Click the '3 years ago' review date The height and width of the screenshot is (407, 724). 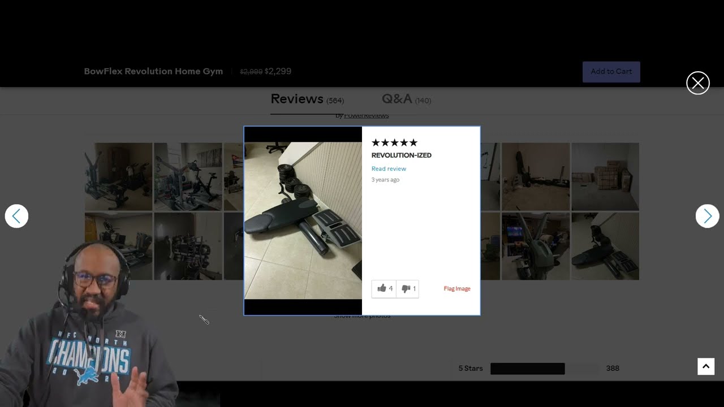(385, 180)
